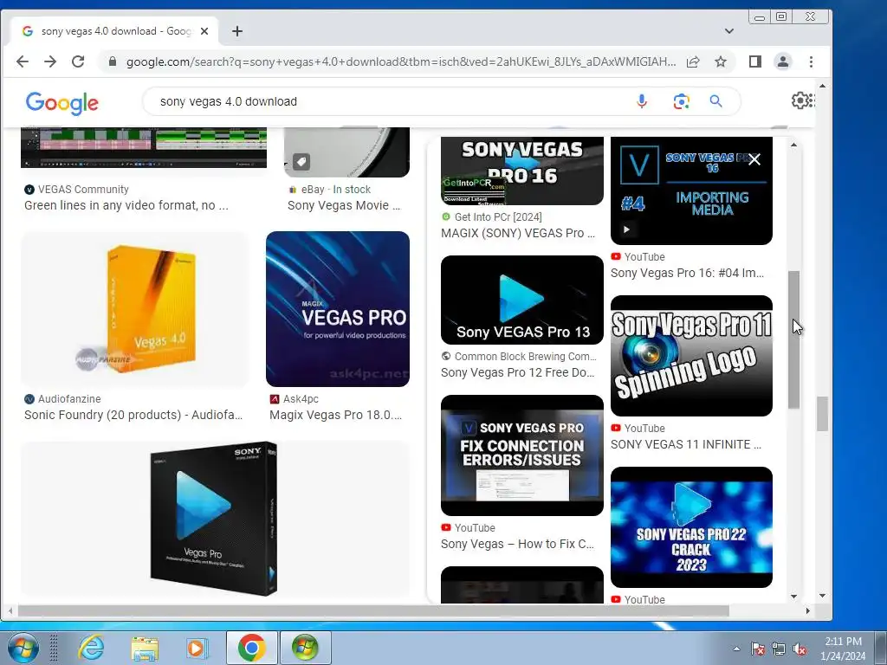Click the address bar URL

click(400, 61)
